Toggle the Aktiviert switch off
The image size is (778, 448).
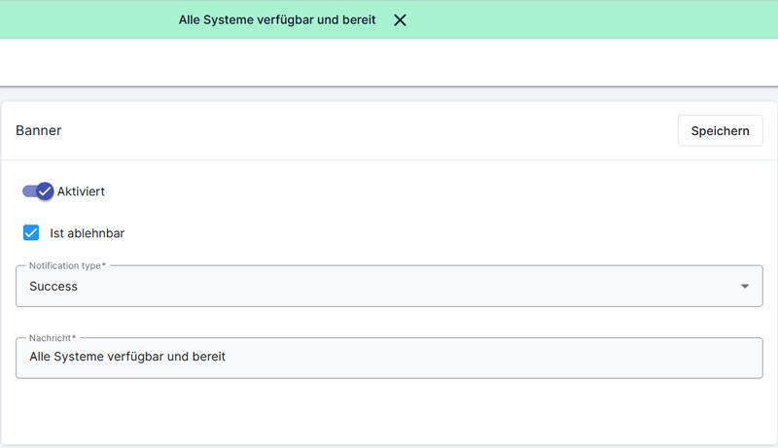click(38, 191)
